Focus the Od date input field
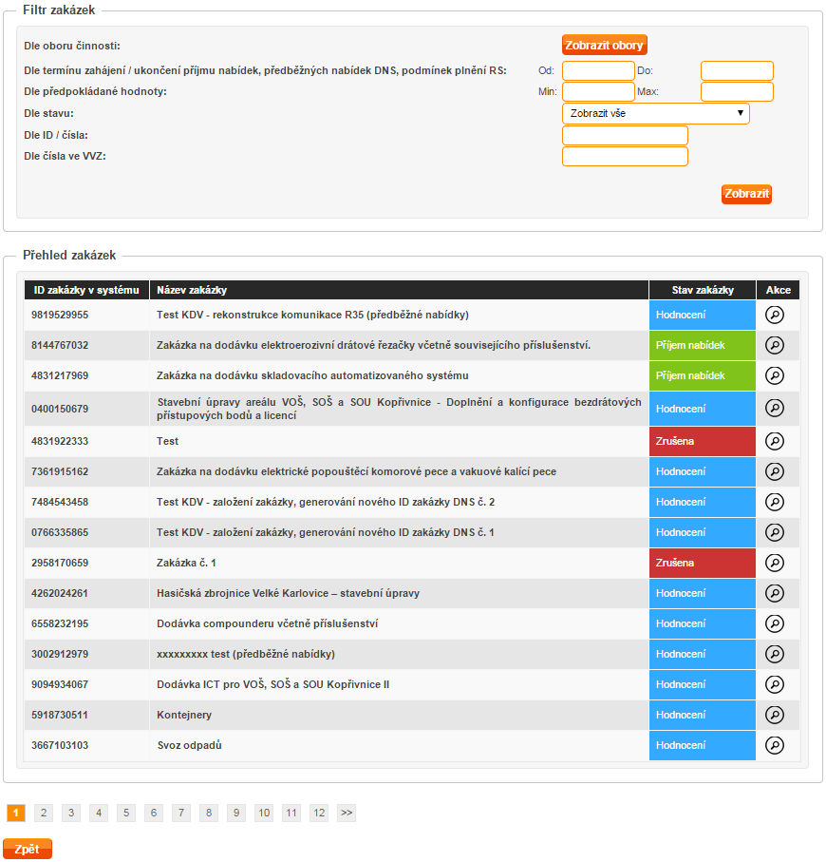This screenshot has width=826, height=862. (598, 71)
